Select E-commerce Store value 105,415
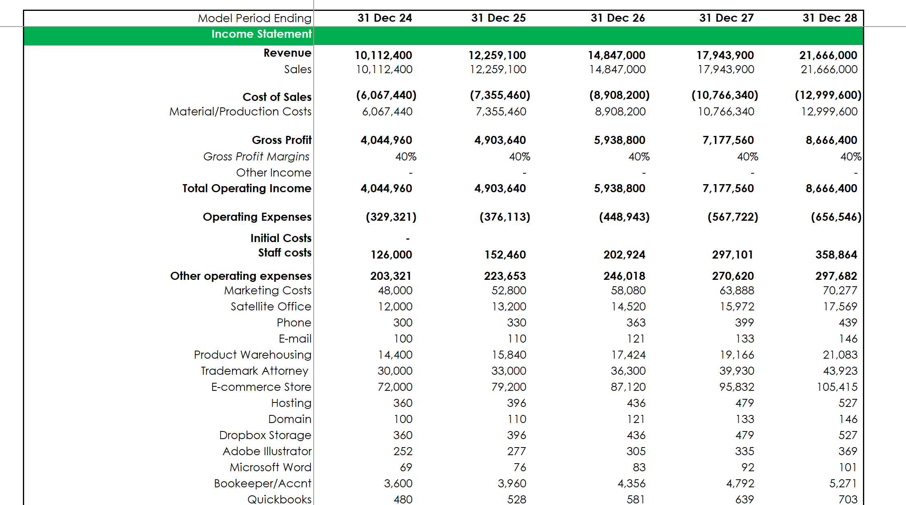 (x=837, y=387)
